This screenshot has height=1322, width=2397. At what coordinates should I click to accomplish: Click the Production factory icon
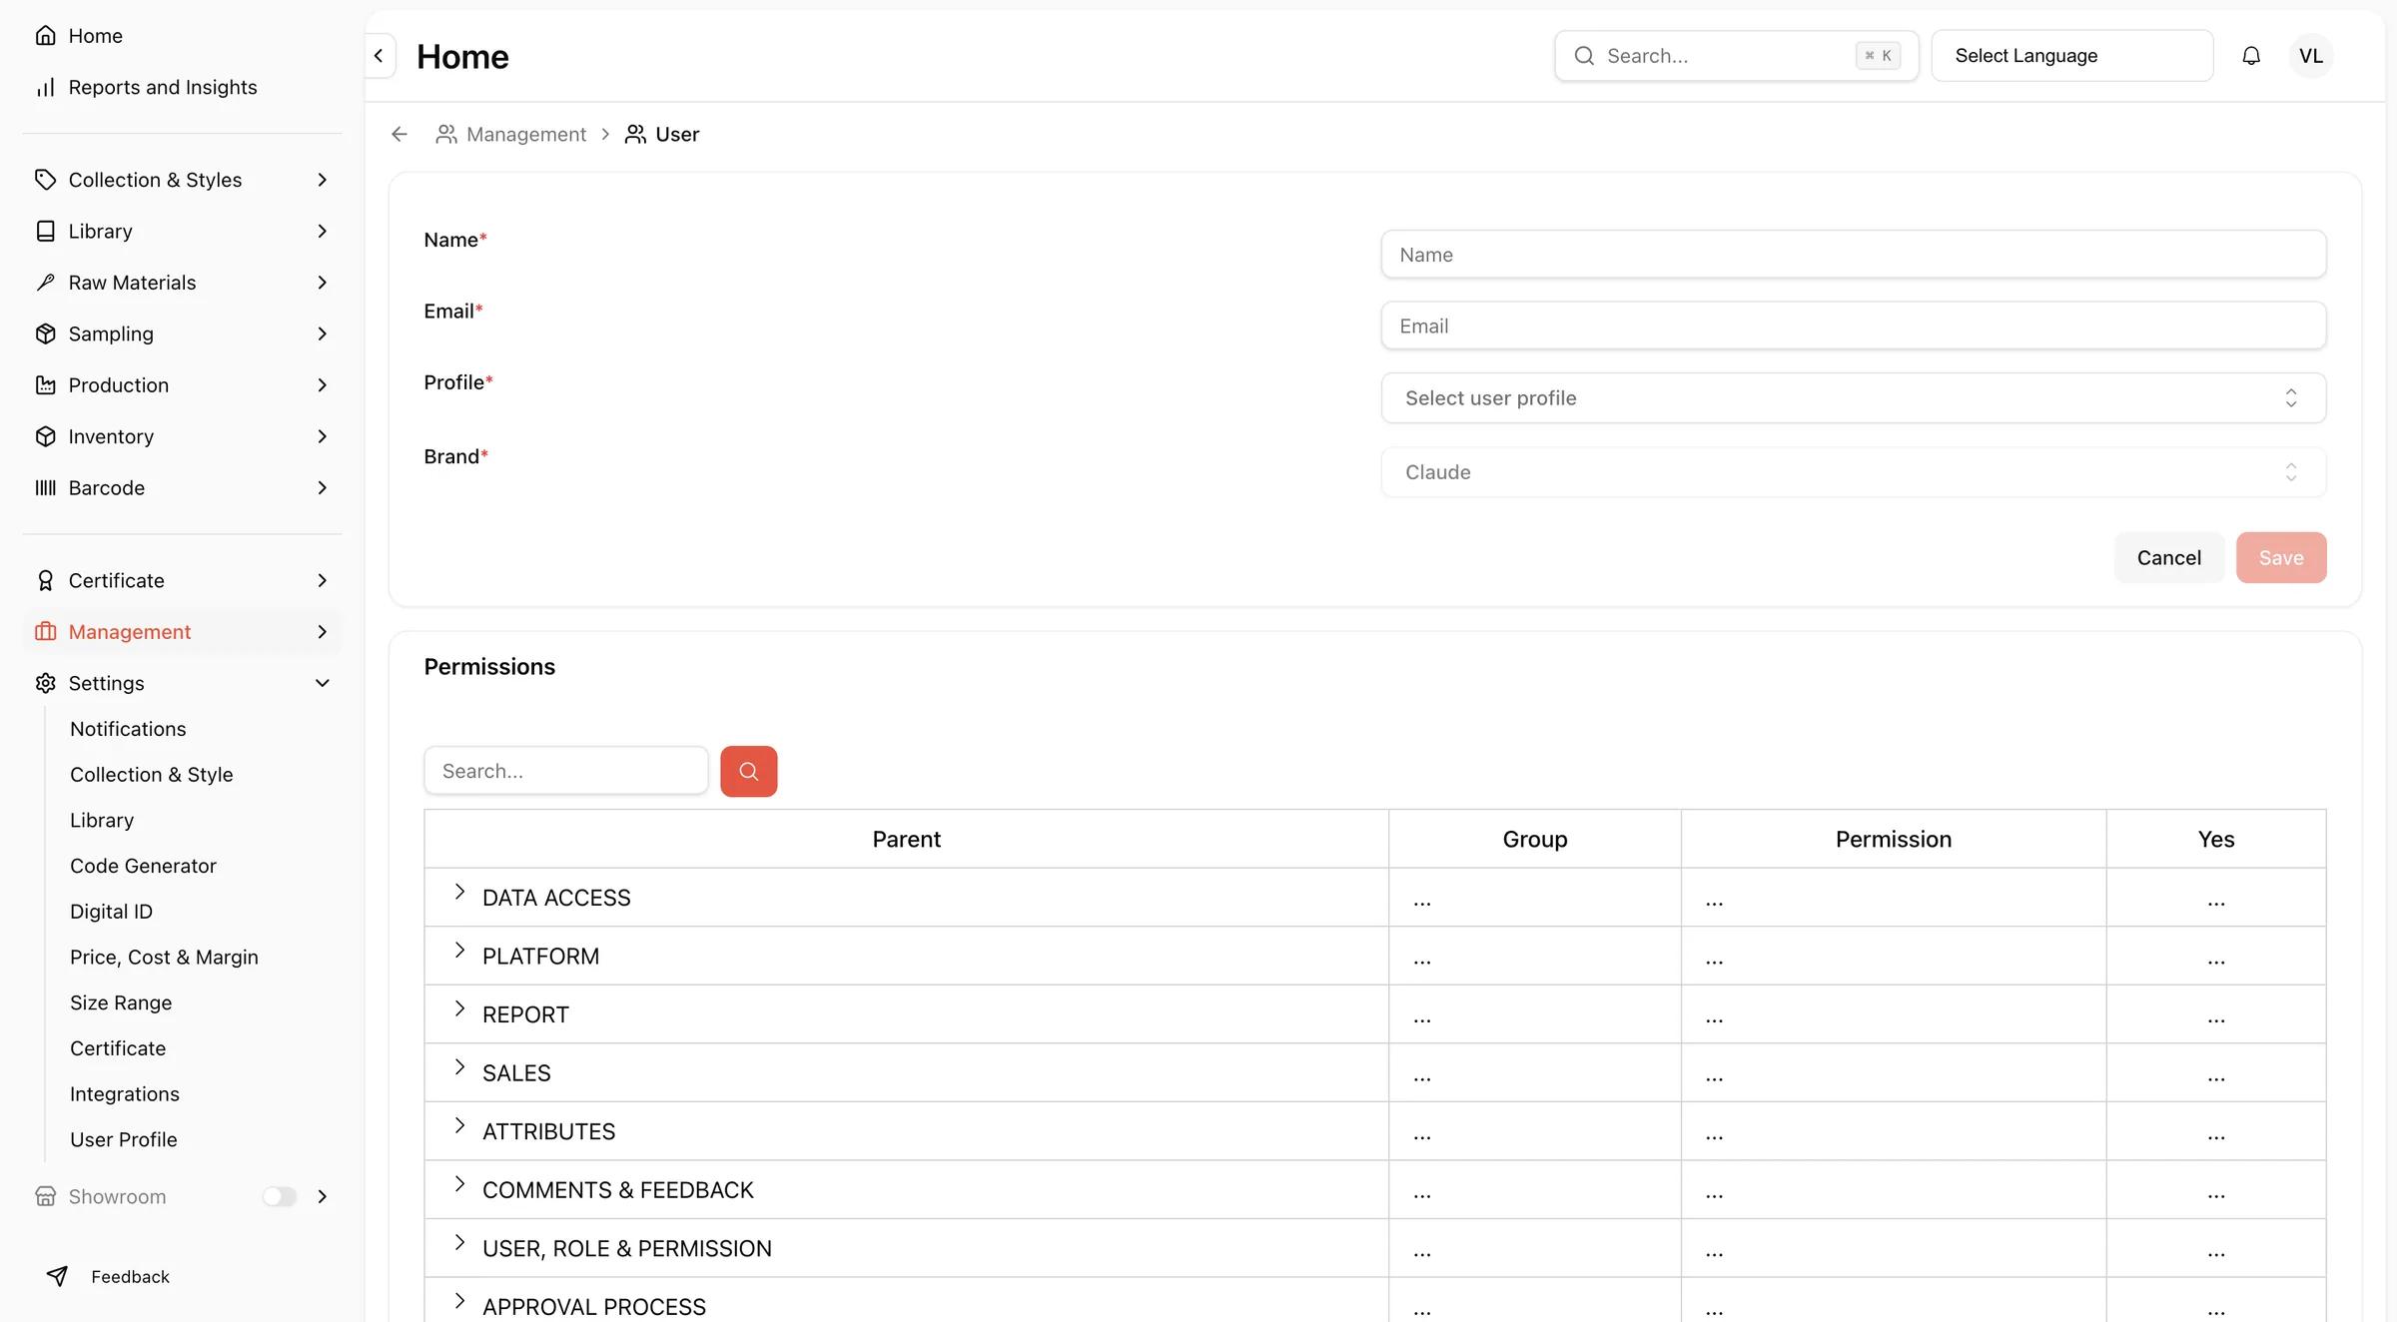[46, 385]
